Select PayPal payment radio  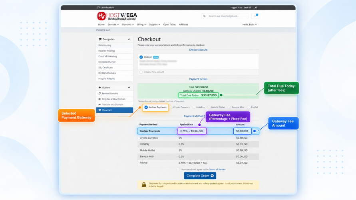point(249,107)
